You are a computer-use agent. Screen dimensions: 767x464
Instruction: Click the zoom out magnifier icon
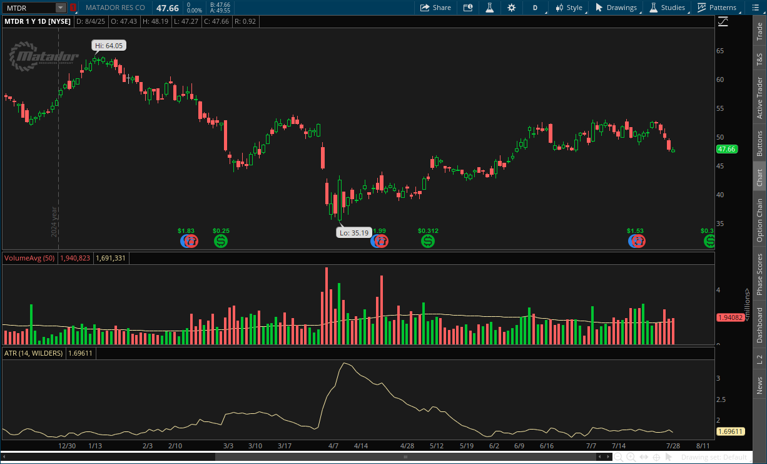point(620,457)
